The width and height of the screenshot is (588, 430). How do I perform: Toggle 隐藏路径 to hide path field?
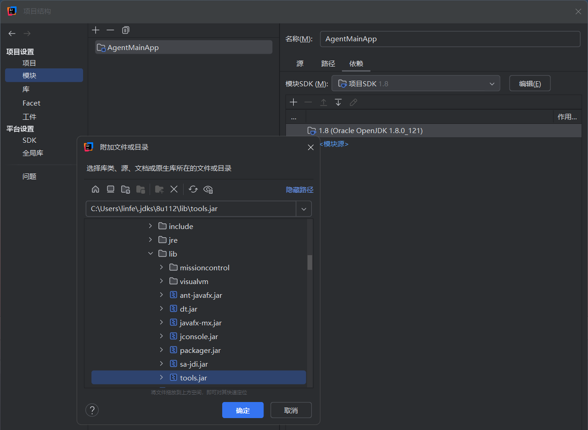tap(299, 190)
